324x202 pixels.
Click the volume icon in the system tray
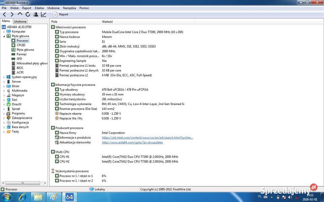[290, 197]
